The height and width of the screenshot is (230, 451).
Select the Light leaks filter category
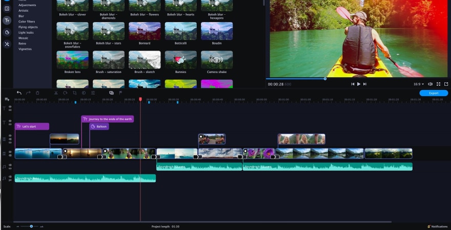(x=26, y=32)
